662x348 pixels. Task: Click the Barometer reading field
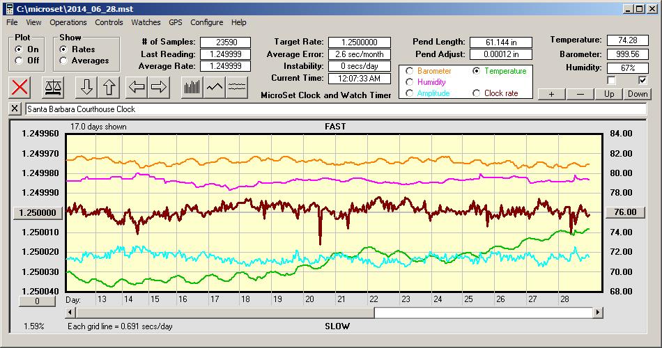tap(627, 54)
